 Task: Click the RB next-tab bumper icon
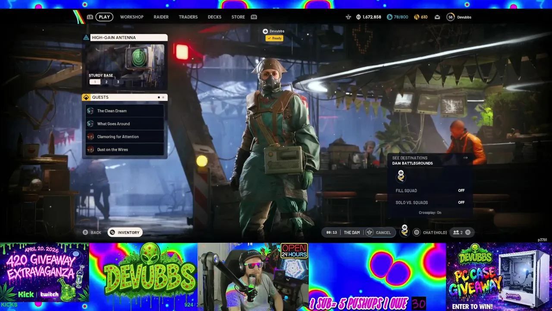click(254, 17)
